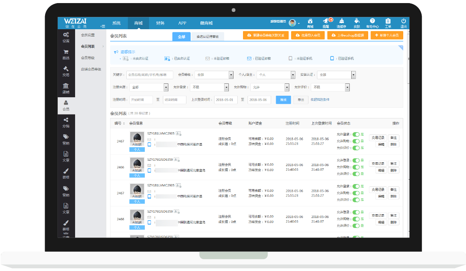Click the 收起筛选条件 link
Screen dimensions: 466x271
320,100
